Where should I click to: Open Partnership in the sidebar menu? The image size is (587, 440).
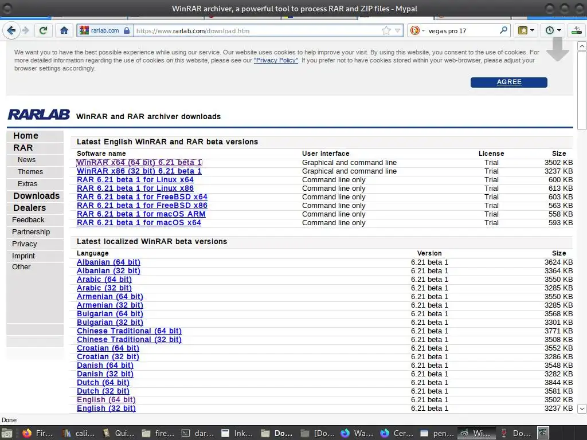click(31, 231)
